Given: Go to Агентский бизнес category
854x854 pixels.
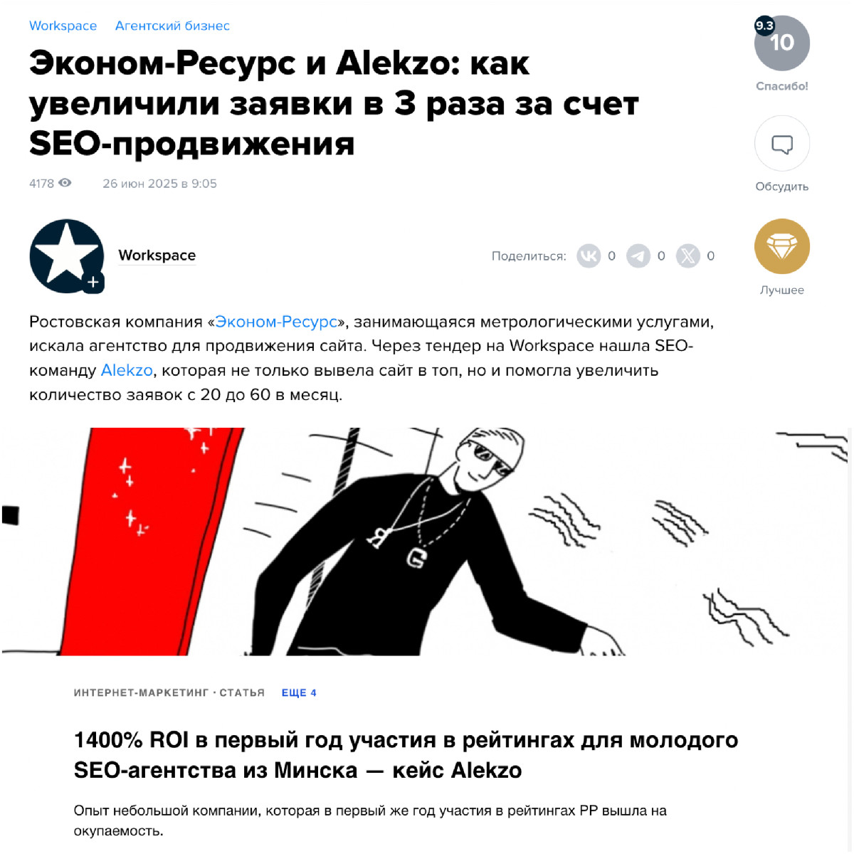Looking at the screenshot, I should point(172,26).
